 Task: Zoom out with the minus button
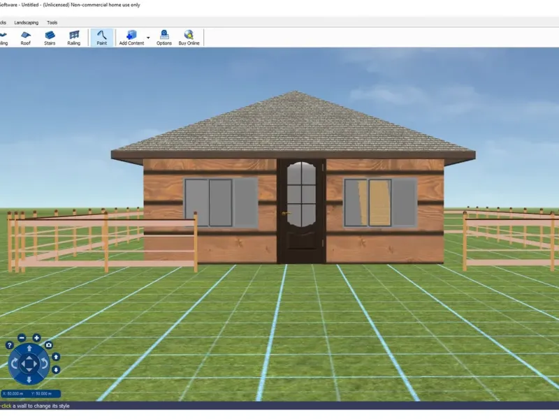(22, 337)
